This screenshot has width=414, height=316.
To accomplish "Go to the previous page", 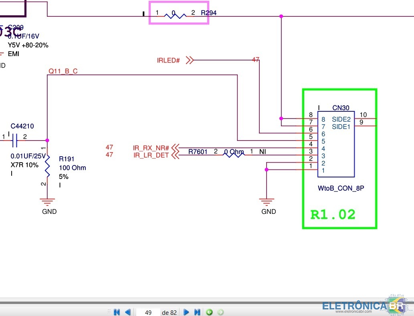I will [128, 312].
